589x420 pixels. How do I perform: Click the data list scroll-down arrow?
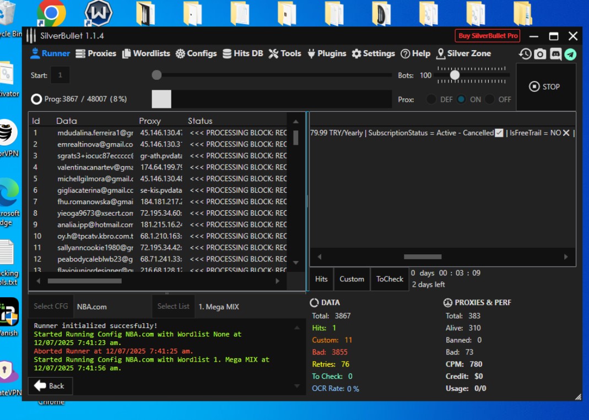[x=296, y=263]
